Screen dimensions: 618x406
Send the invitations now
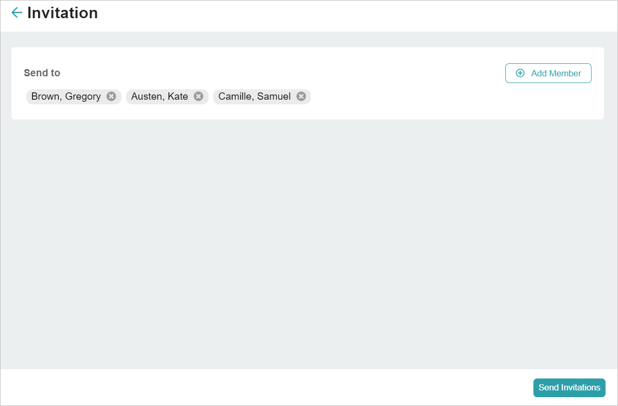tap(569, 388)
